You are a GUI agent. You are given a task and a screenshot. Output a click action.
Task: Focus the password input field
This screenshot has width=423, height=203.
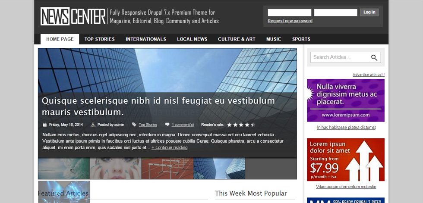336,12
